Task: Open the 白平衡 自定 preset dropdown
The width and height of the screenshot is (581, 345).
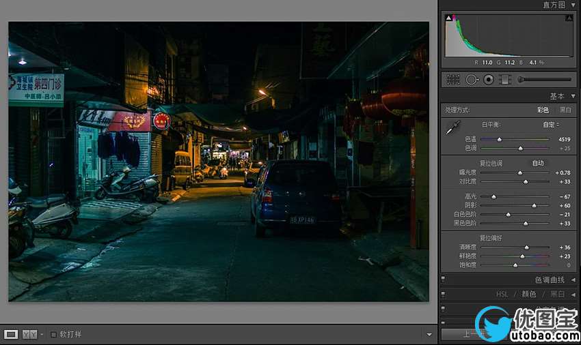Action: pyautogui.click(x=551, y=125)
